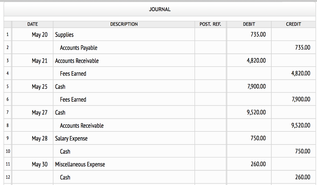Click the May 30 date cell
This screenshot has height=185, width=317.
click(33, 164)
